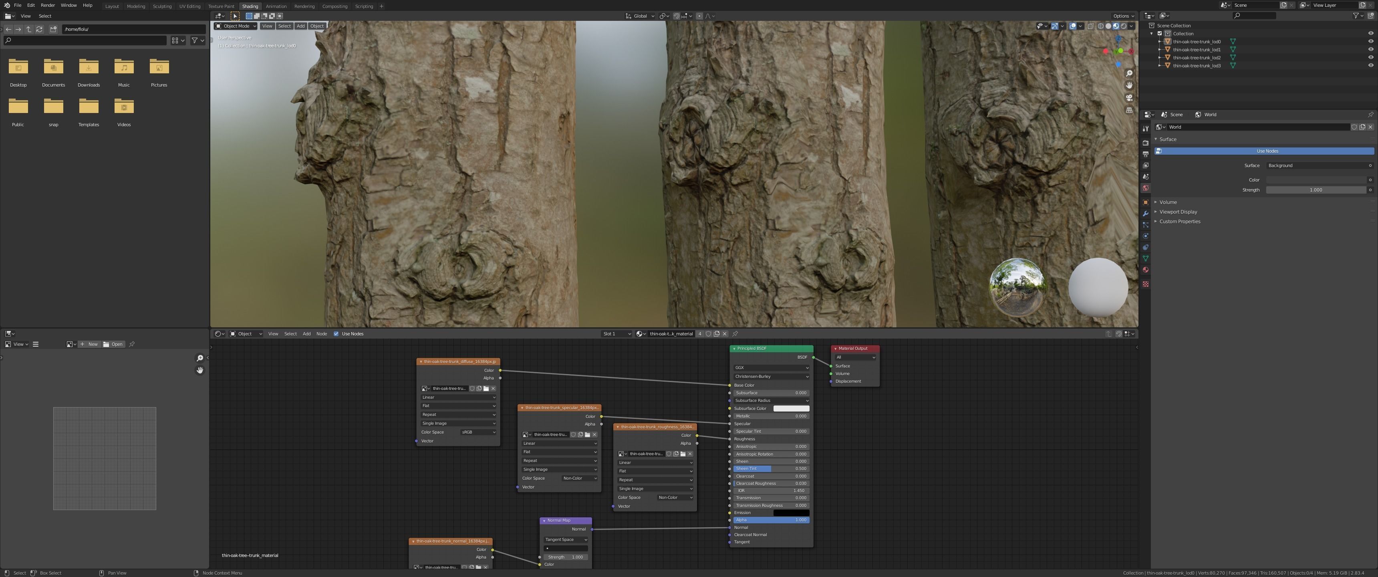Open the Render properties tab
This screenshot has height=577, width=1378.
point(1145,143)
